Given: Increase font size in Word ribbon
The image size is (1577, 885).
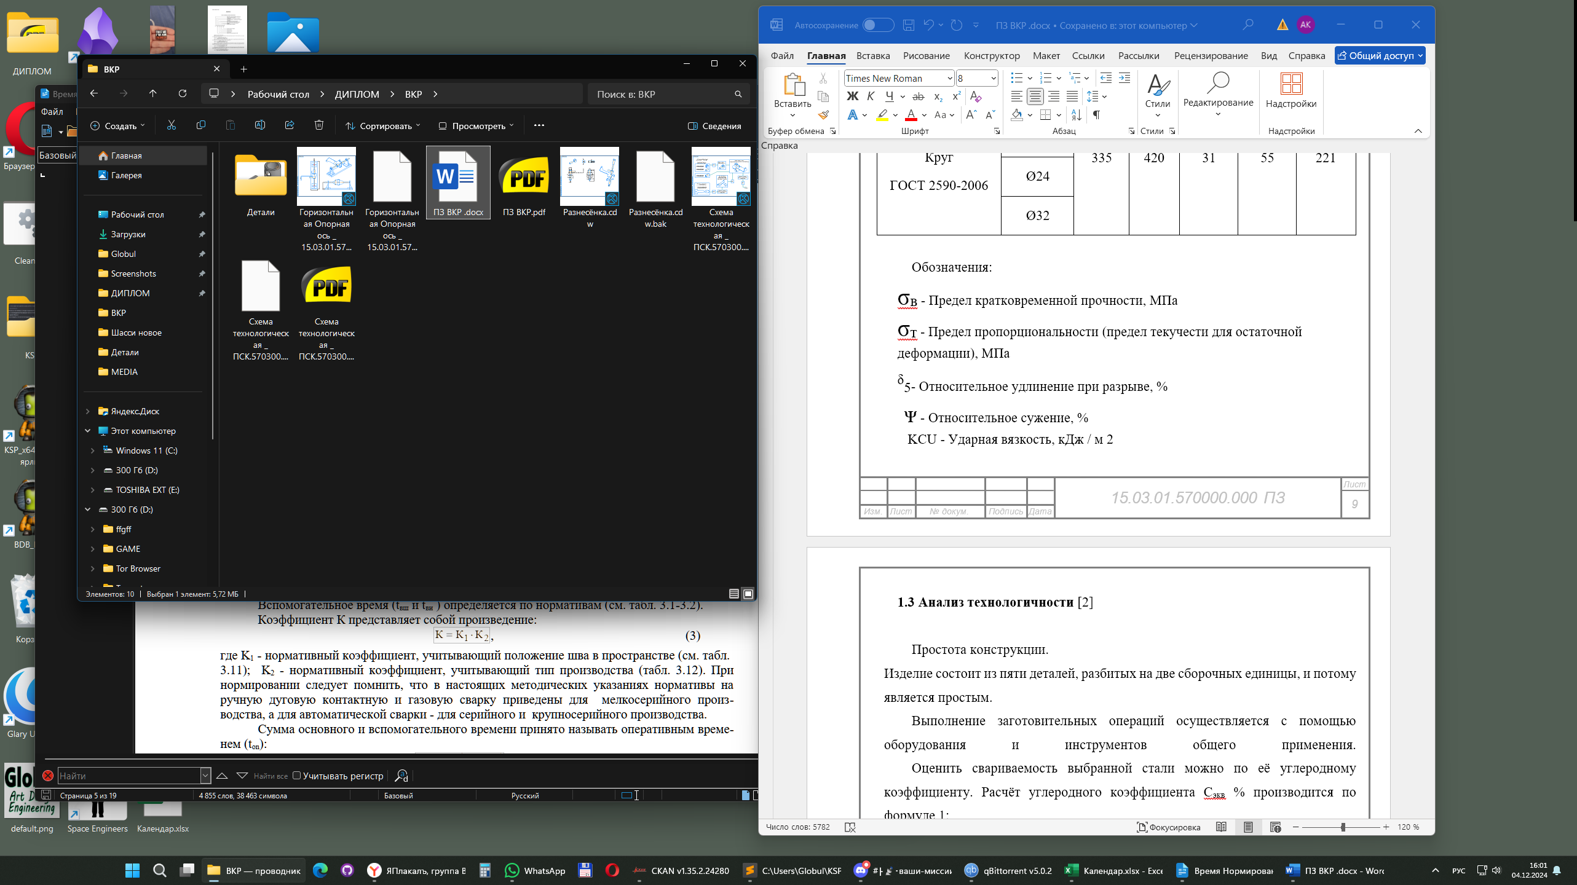Looking at the screenshot, I should [971, 115].
